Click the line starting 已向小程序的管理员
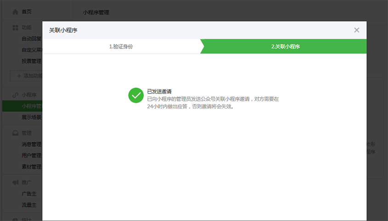This screenshot has height=221, width=388. (x=213, y=99)
